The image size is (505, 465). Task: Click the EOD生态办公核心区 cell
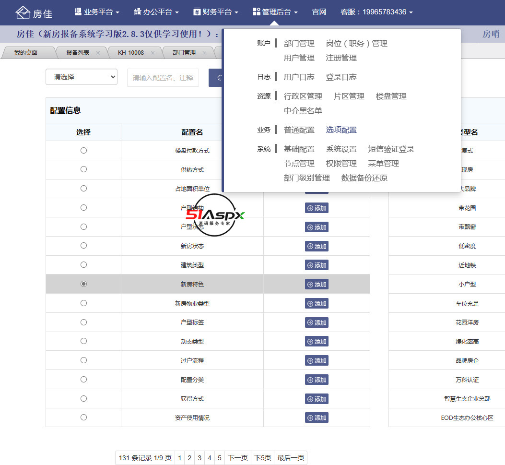pos(467,417)
